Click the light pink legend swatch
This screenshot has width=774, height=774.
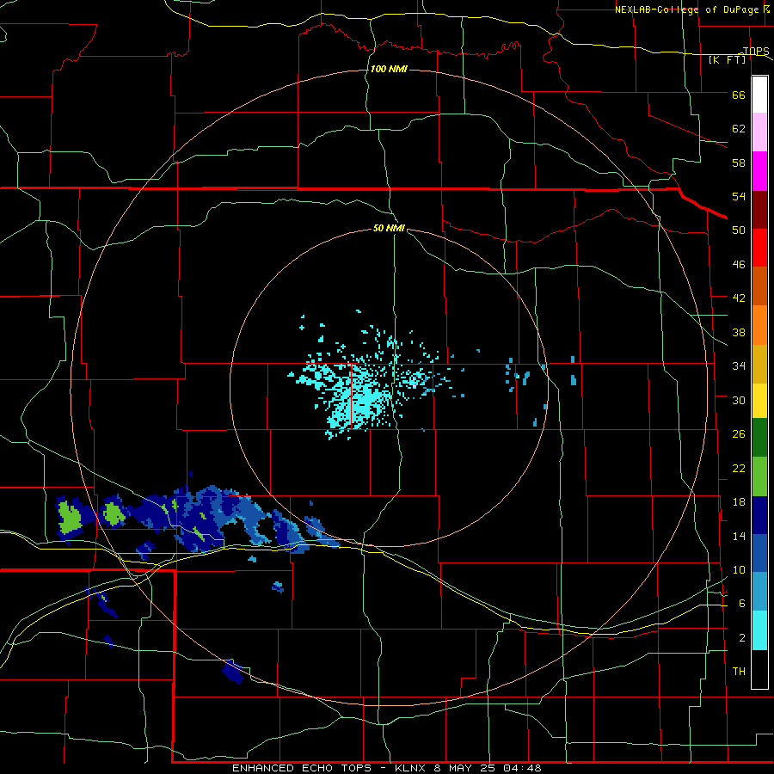point(759,132)
